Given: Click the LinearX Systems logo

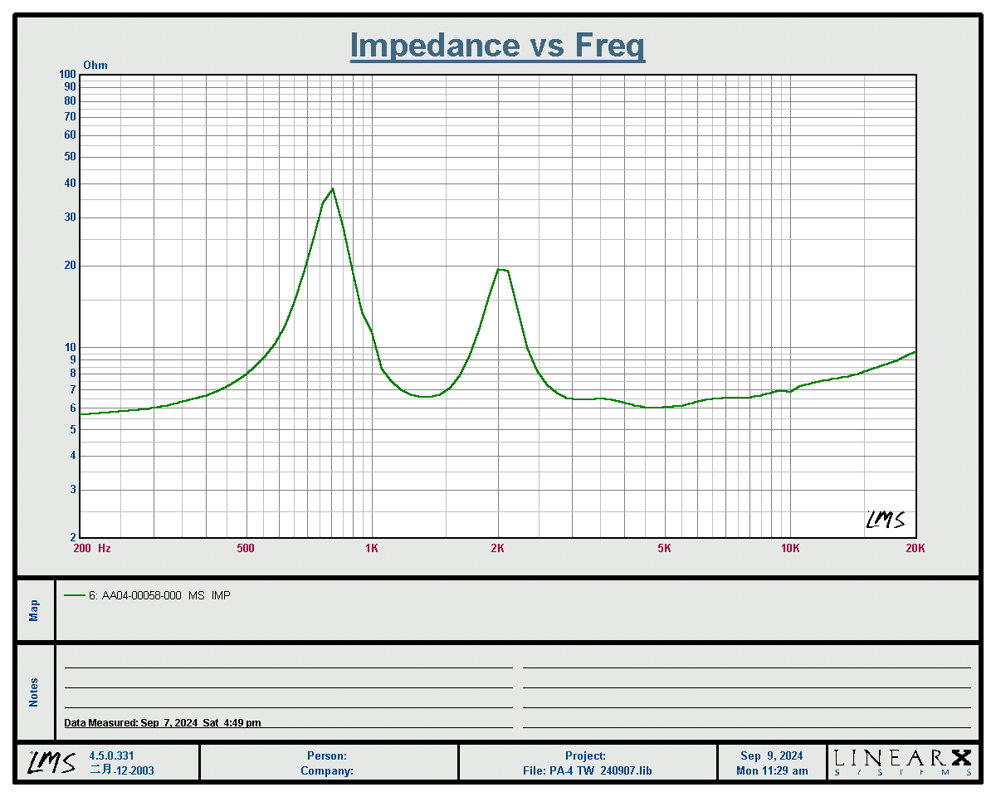Looking at the screenshot, I should coord(902,762).
